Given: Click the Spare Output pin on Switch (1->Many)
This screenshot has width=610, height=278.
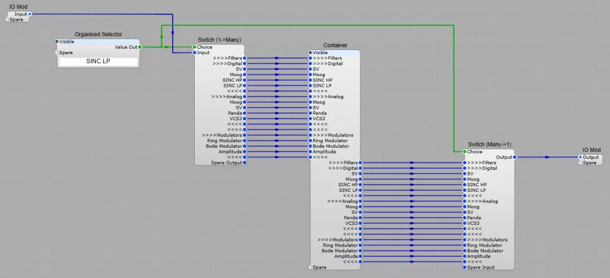Looking at the screenshot, I should click(245, 163).
